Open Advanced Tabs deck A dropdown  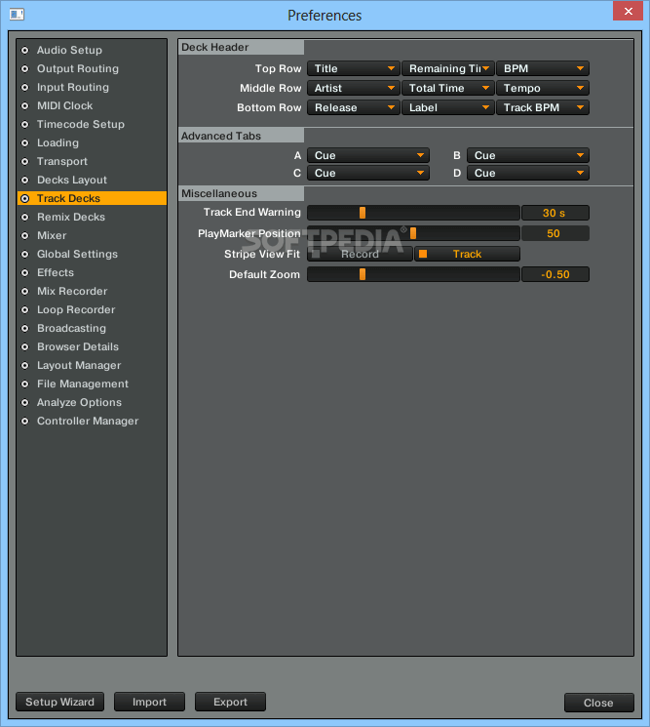368,155
